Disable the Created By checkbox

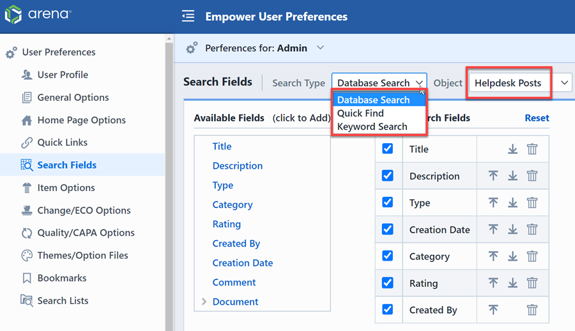(x=388, y=309)
